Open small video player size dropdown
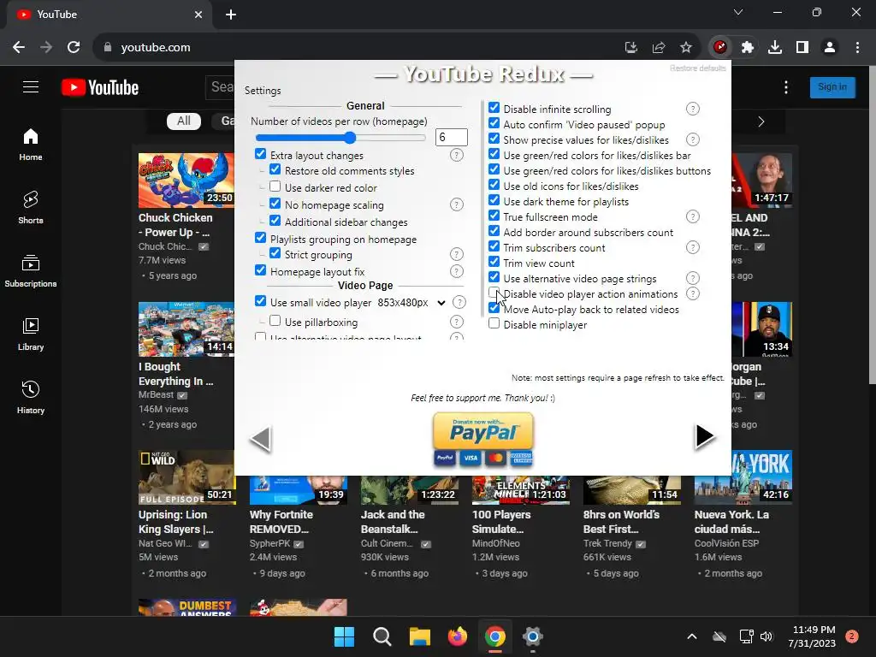 coord(412,303)
